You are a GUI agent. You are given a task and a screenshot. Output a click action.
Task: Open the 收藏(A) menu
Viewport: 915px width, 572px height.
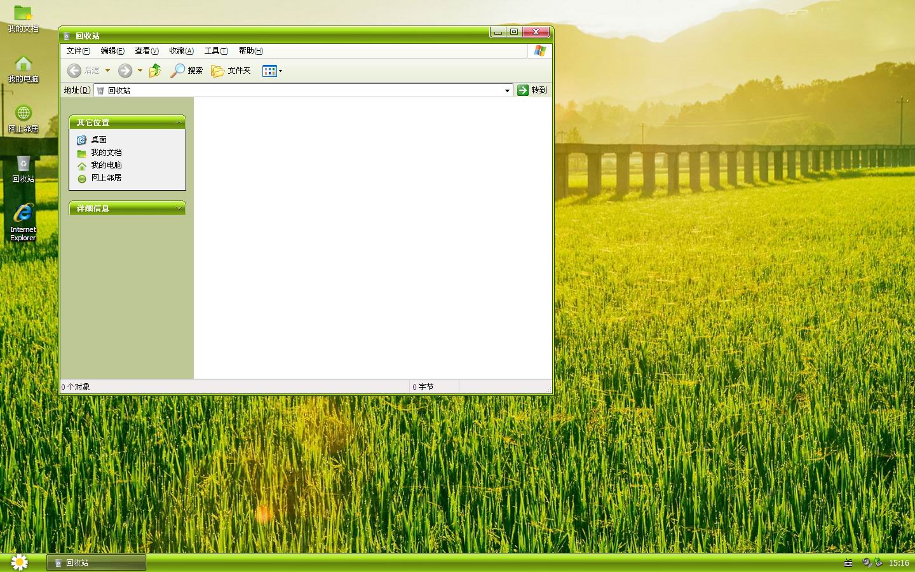coord(181,51)
